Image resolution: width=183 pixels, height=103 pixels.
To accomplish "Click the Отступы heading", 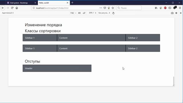I will point(32,61).
